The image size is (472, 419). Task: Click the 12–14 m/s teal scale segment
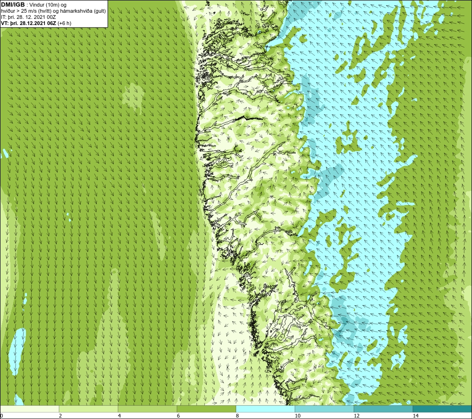383,409
